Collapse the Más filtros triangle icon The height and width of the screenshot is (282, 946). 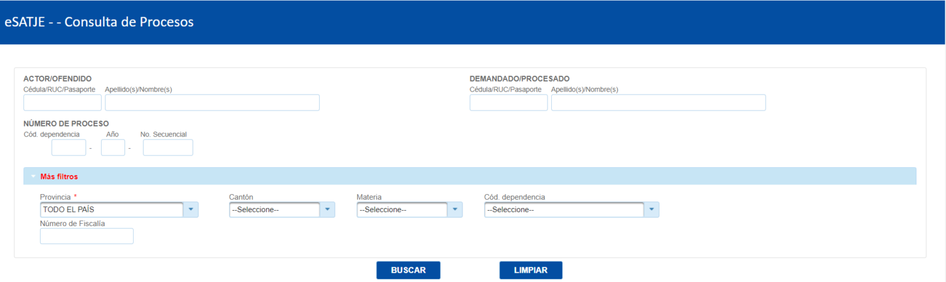[33, 176]
